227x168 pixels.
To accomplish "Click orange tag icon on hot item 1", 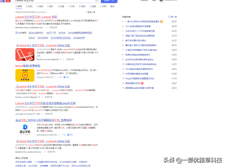I will 161,22.
